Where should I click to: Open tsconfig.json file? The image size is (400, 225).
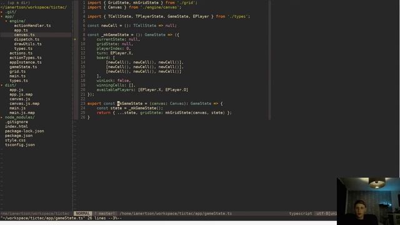20,145
